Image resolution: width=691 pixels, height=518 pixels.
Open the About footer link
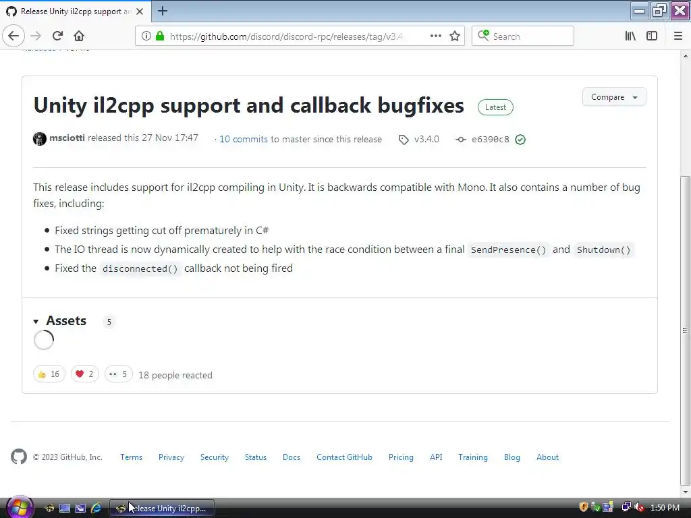tap(547, 457)
